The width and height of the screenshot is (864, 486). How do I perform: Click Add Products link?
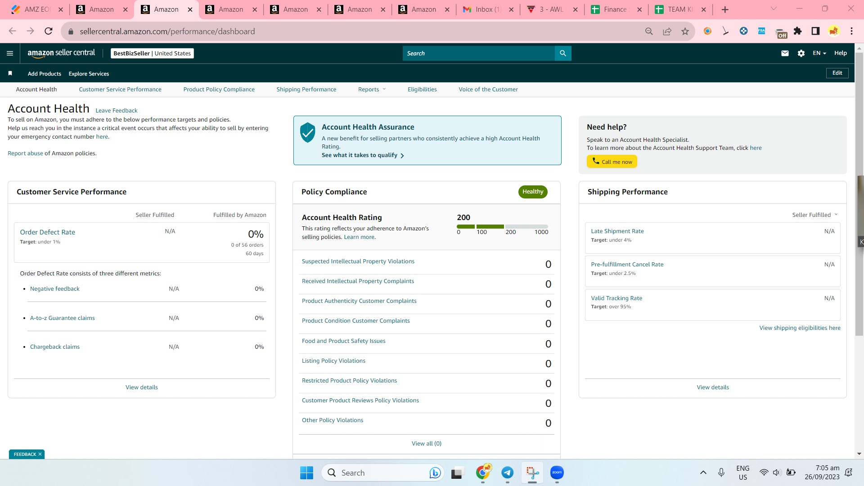[x=44, y=73]
